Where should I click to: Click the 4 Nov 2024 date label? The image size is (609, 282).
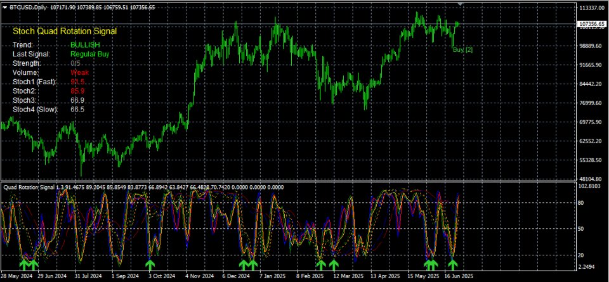(199, 276)
